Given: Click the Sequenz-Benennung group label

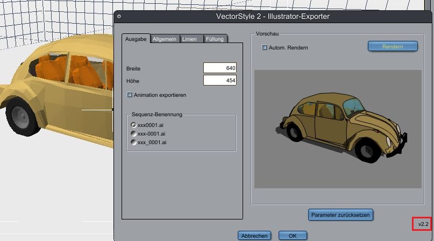Looking at the screenshot, I should point(157,114).
